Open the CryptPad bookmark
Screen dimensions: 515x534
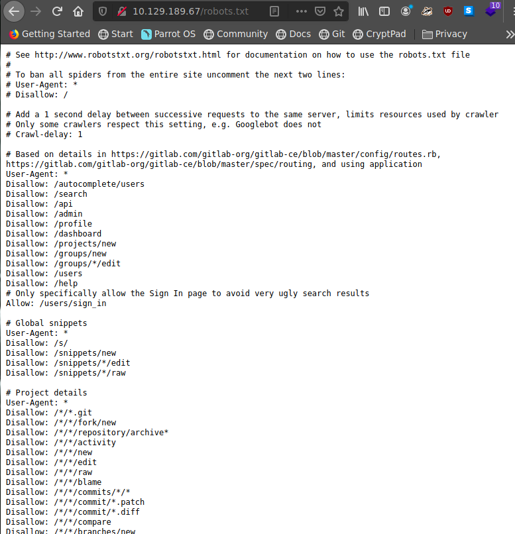coord(379,34)
